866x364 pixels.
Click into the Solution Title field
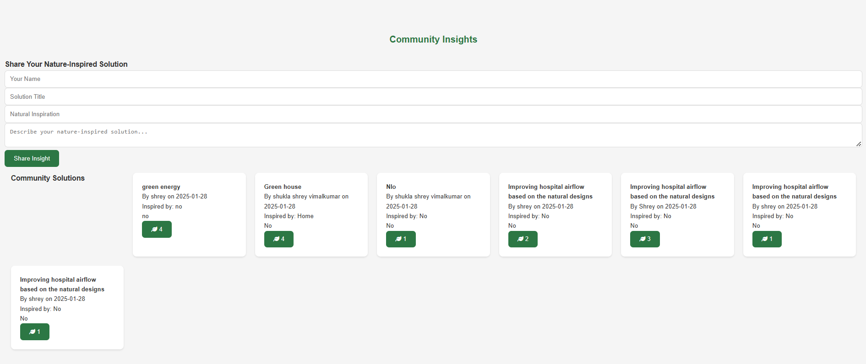[433, 96]
